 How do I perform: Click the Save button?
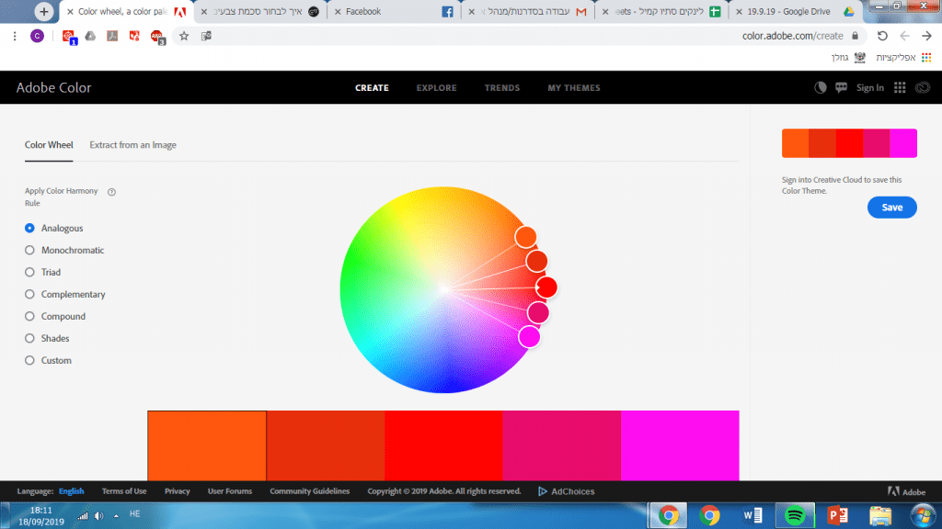pyautogui.click(x=892, y=208)
